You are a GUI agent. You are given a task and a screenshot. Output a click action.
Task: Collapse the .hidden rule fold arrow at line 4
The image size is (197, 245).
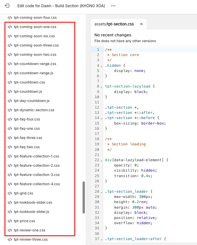[x=101, y=66]
